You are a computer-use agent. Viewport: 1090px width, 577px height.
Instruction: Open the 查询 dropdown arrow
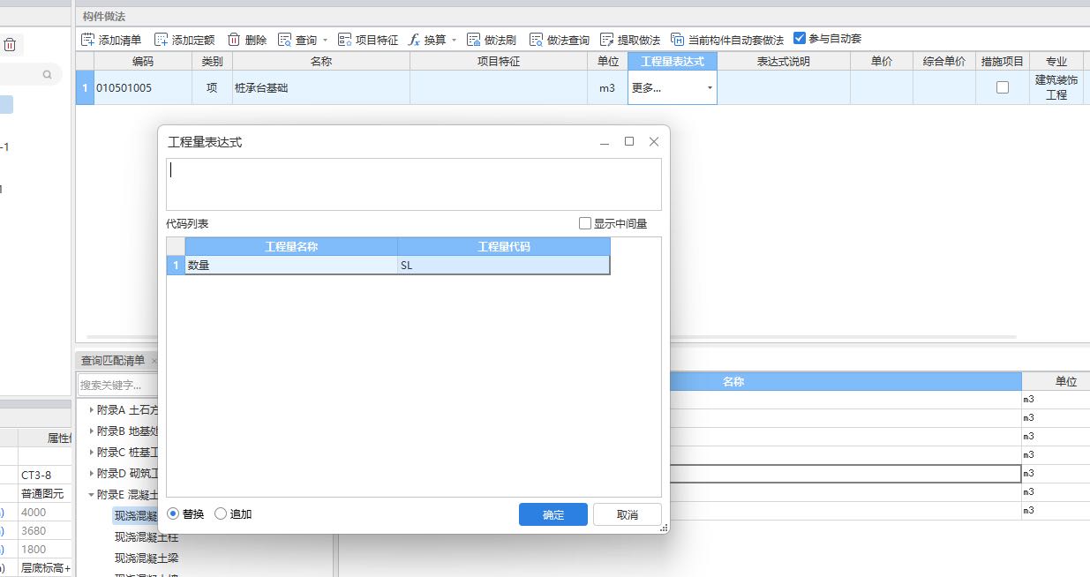(325, 41)
